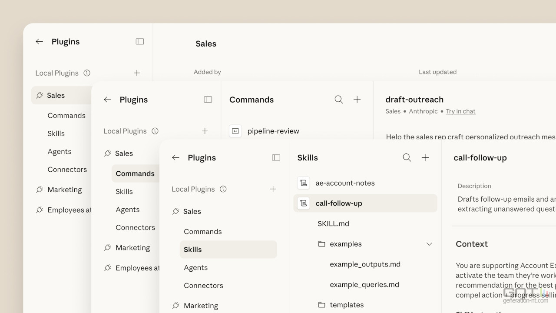This screenshot has height=313, width=556.
Task: Click the back arrow in the frontmost Plugins panel
Action: 175,157
